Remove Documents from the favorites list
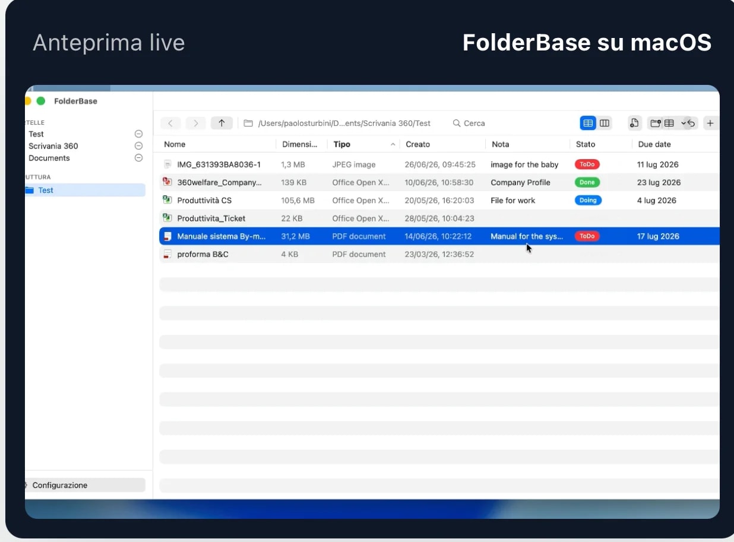The height and width of the screenshot is (542, 734). [138, 158]
